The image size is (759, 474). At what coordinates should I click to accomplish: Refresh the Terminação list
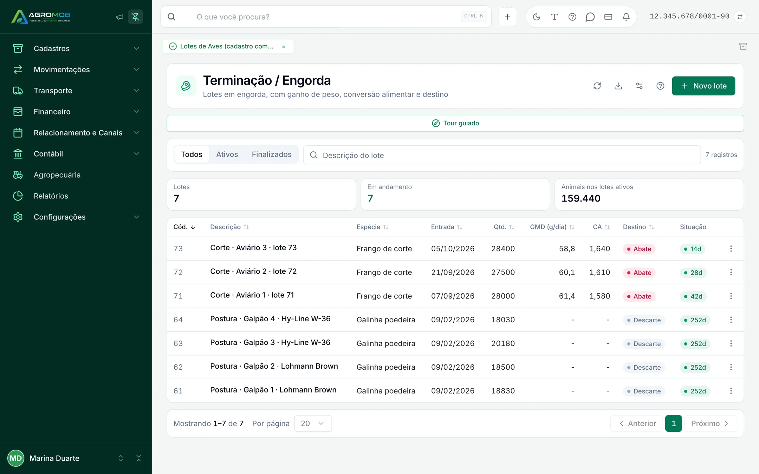coord(597,86)
